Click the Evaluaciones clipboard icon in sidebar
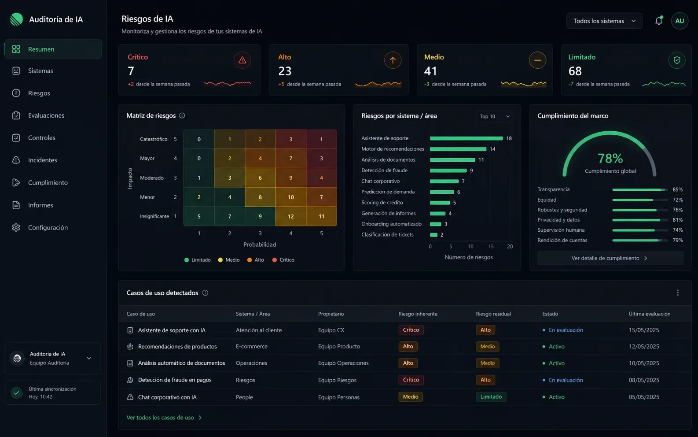698x437 pixels. point(16,115)
